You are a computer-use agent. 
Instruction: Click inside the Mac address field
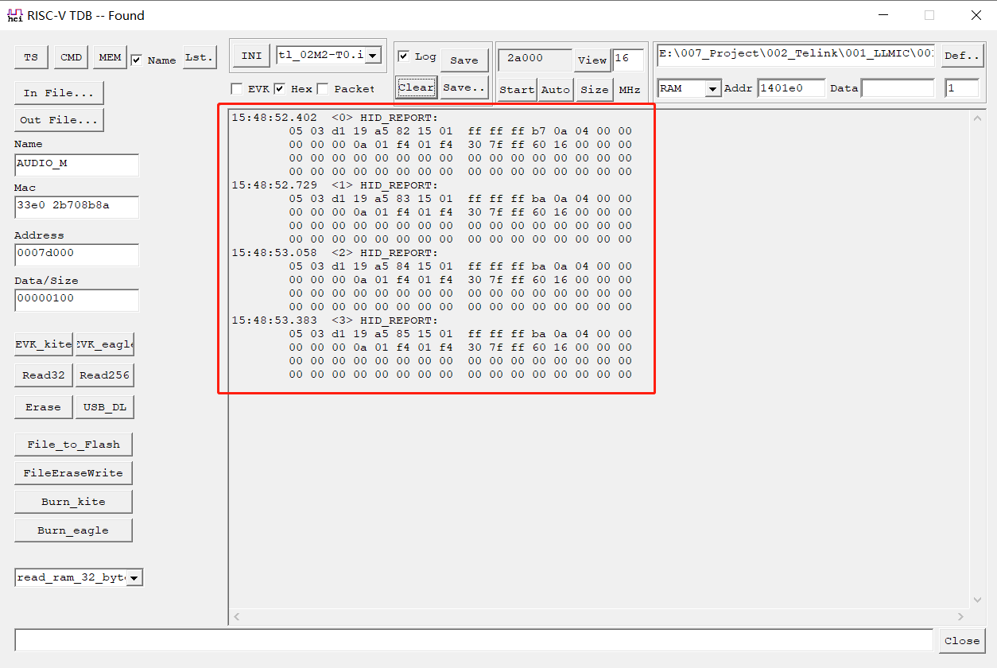pos(76,207)
